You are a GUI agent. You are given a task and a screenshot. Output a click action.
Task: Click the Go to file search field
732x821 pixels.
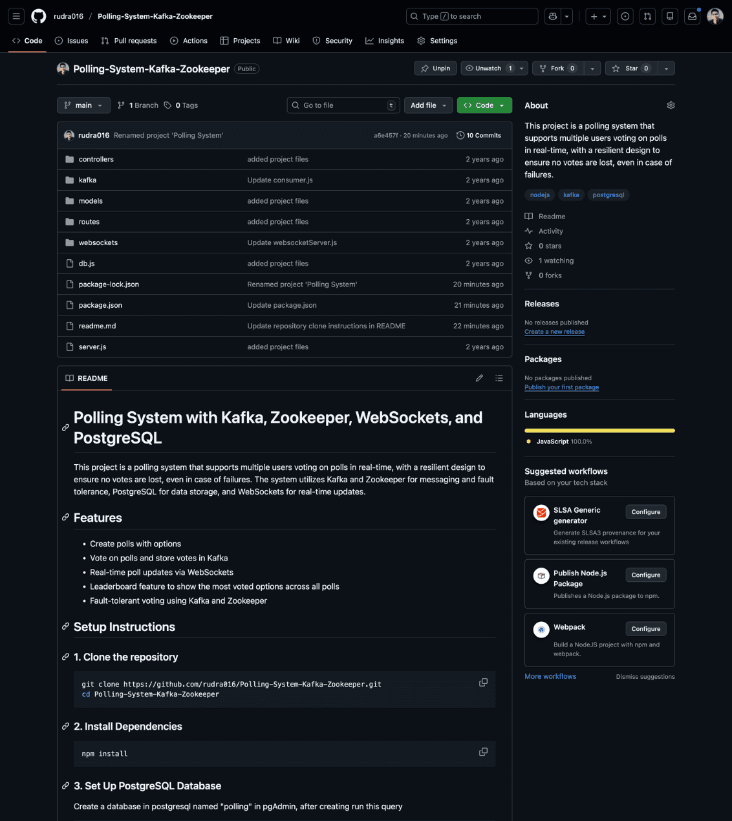[343, 105]
